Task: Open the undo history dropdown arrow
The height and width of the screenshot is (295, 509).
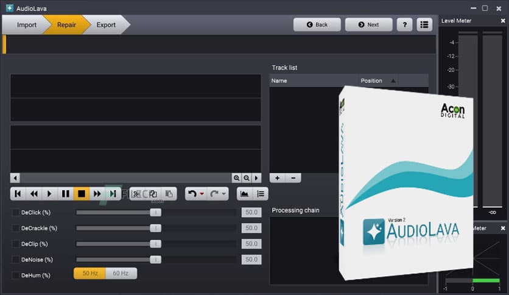Action: click(x=202, y=194)
